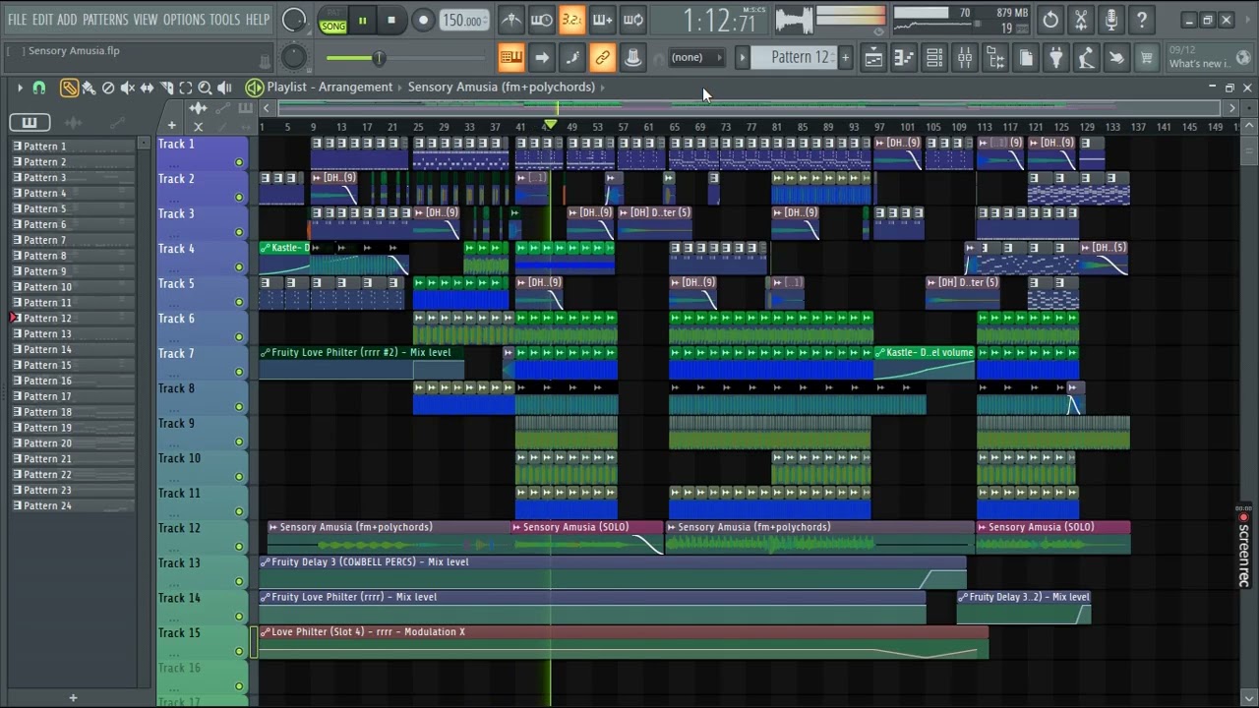Toggle loop recording icon
Screen dimensions: 1259x708
(633, 20)
